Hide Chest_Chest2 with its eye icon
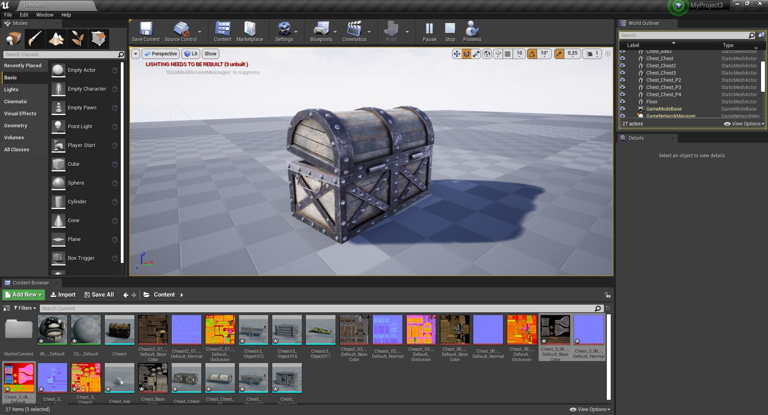The image size is (768, 415). point(622,66)
